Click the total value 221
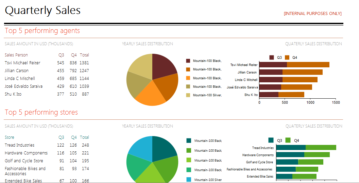 [85, 153]
